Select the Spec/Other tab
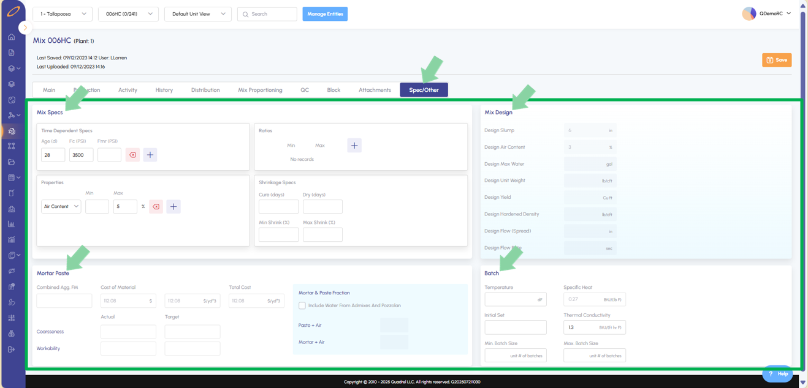 pos(424,90)
